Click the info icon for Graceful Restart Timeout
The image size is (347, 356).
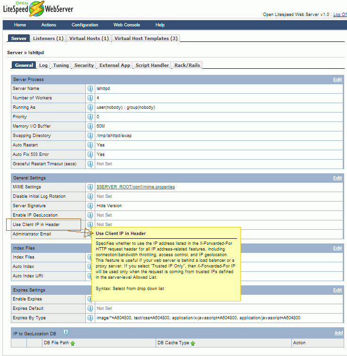pos(90,164)
